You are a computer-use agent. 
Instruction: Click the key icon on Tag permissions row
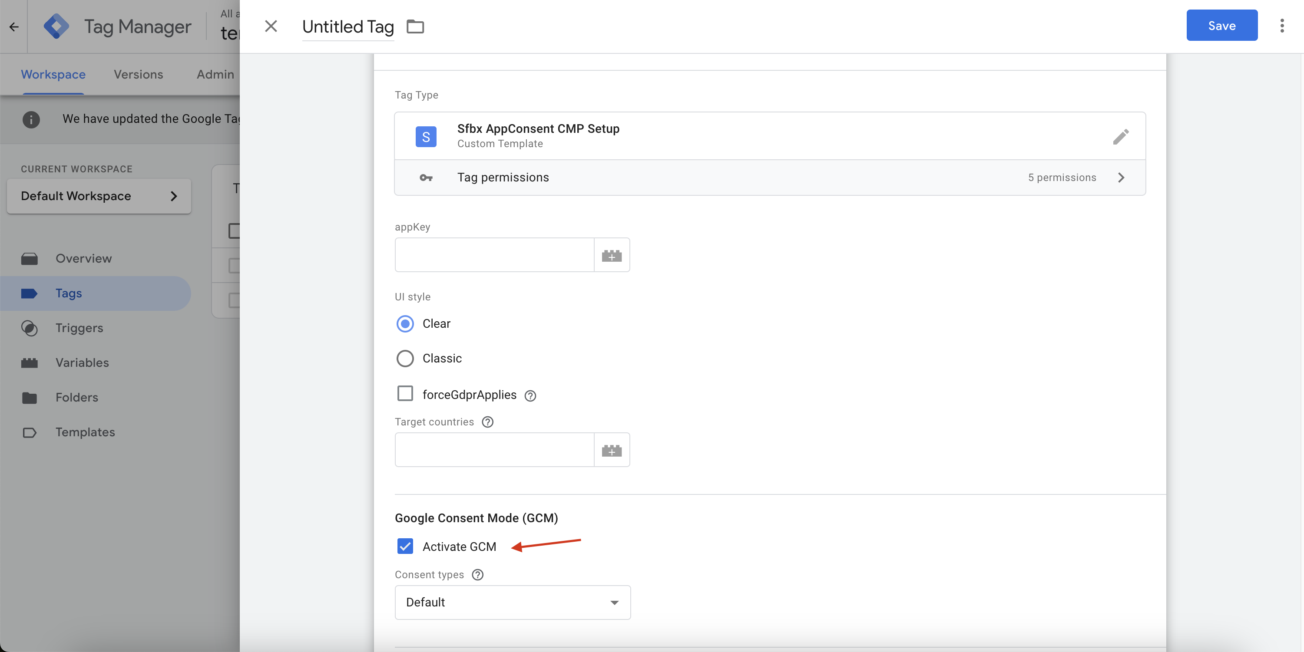tap(426, 178)
